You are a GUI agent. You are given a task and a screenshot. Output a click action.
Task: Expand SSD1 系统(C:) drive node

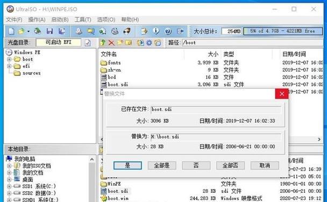click(9, 186)
